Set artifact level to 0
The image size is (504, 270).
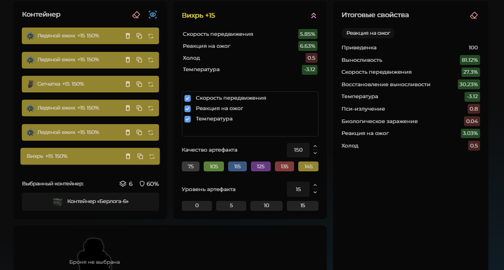point(197,206)
